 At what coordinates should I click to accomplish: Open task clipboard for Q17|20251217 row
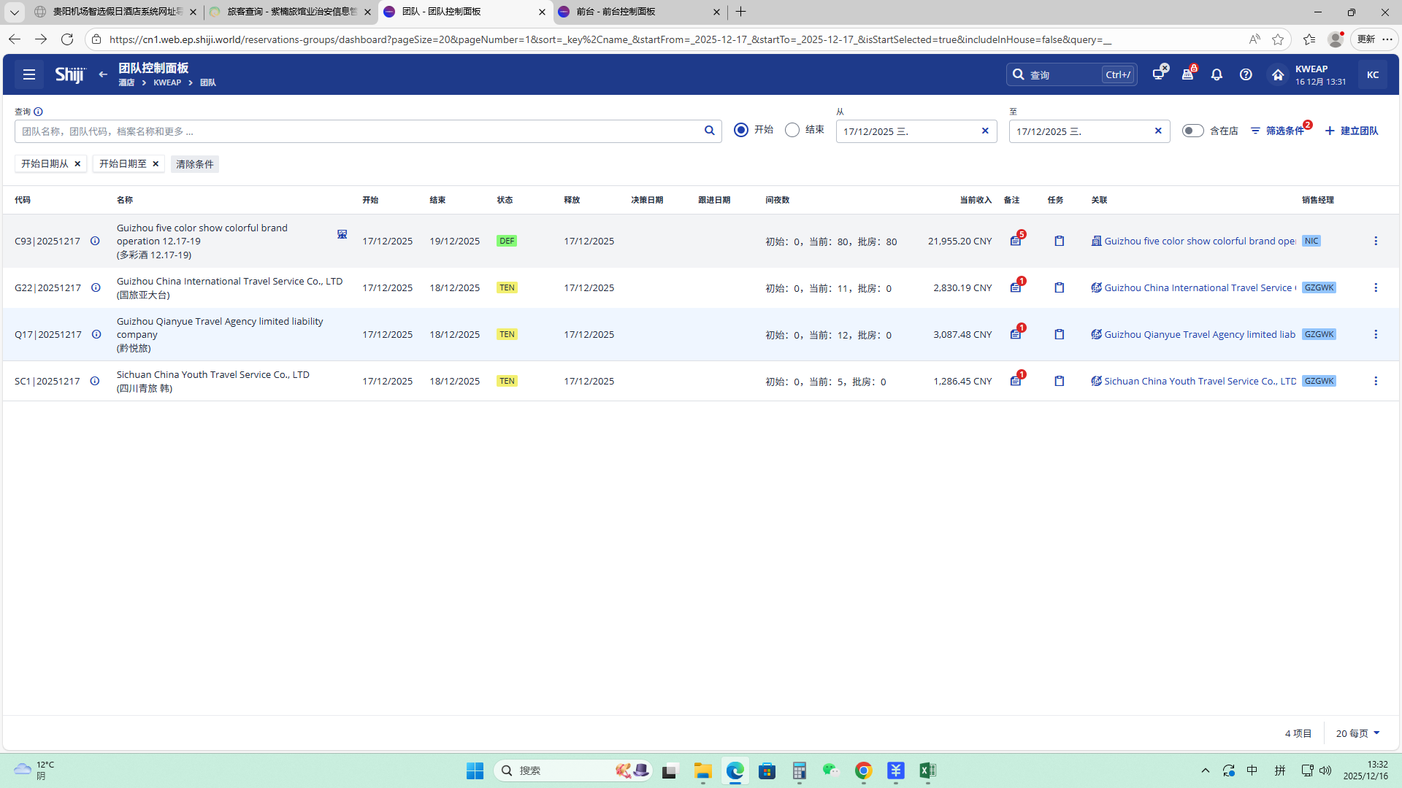[x=1059, y=334]
